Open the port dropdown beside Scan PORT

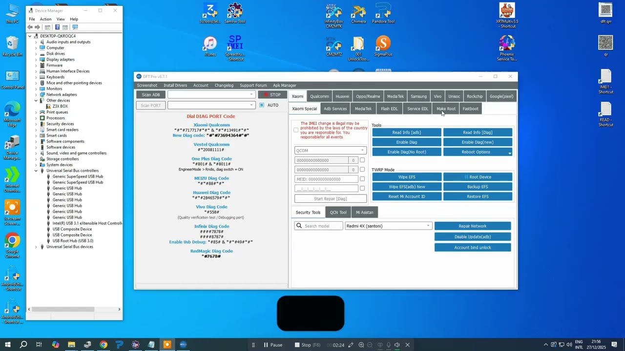(x=211, y=105)
